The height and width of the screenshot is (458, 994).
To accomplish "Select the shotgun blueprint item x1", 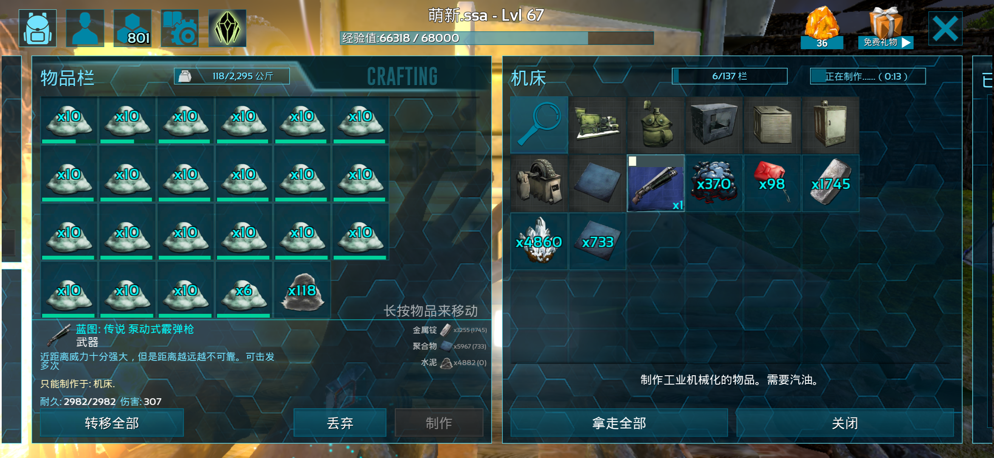I will tap(655, 183).
